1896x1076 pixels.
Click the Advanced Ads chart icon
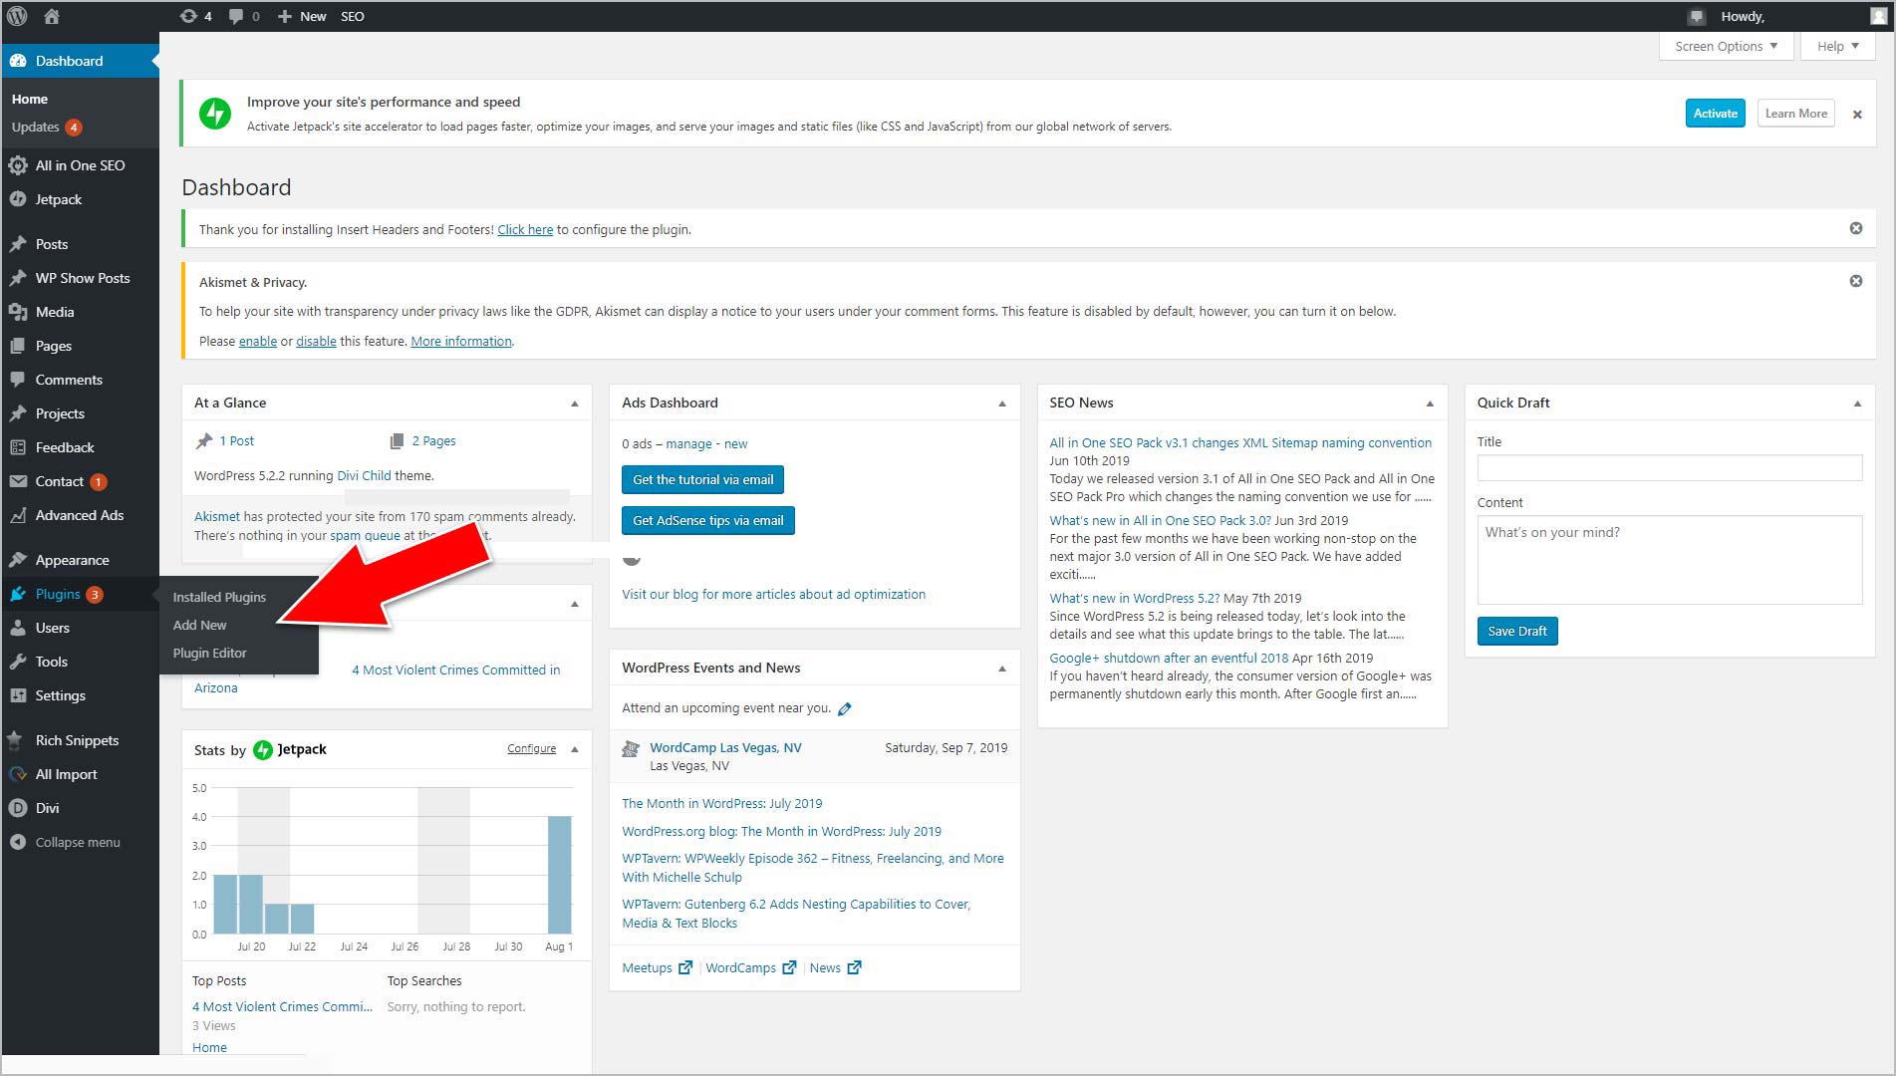[x=18, y=515]
